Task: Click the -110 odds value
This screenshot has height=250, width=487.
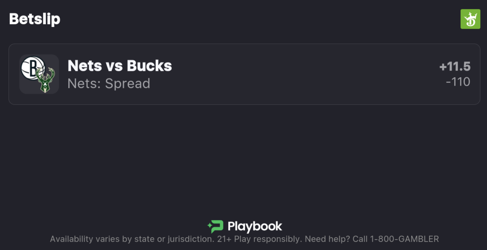Action: pyautogui.click(x=458, y=82)
